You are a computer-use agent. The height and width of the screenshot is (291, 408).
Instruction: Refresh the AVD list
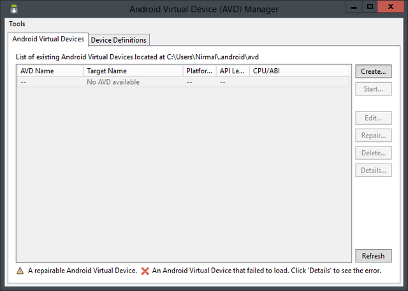[x=374, y=256]
